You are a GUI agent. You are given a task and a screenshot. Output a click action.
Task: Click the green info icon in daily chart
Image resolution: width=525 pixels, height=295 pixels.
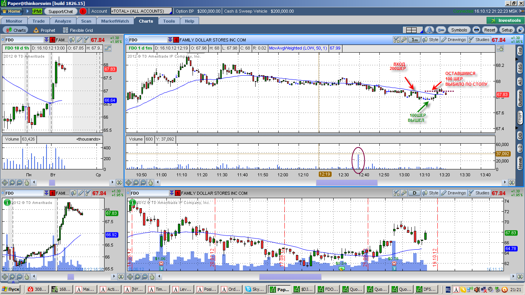[132, 202]
